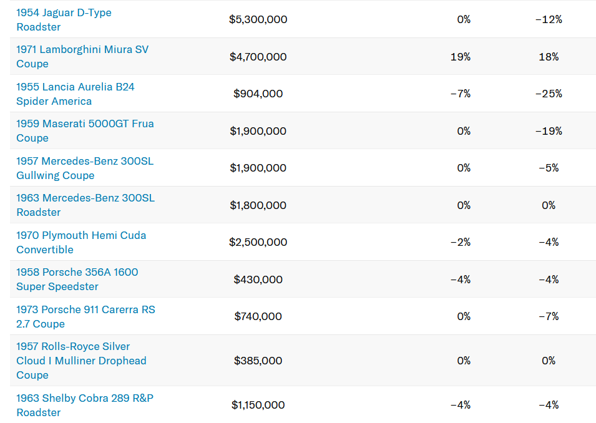Open 1957 Mercedes-Benz 300SL Gullwing Coupe
The image size is (596, 423).
(x=84, y=161)
